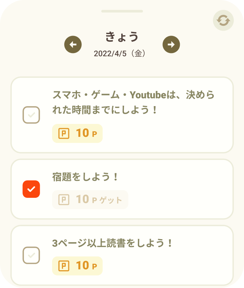This screenshot has width=244, height=288.
Task: Check the 3ページ以上読書 task checkbox
Action: click(31, 255)
